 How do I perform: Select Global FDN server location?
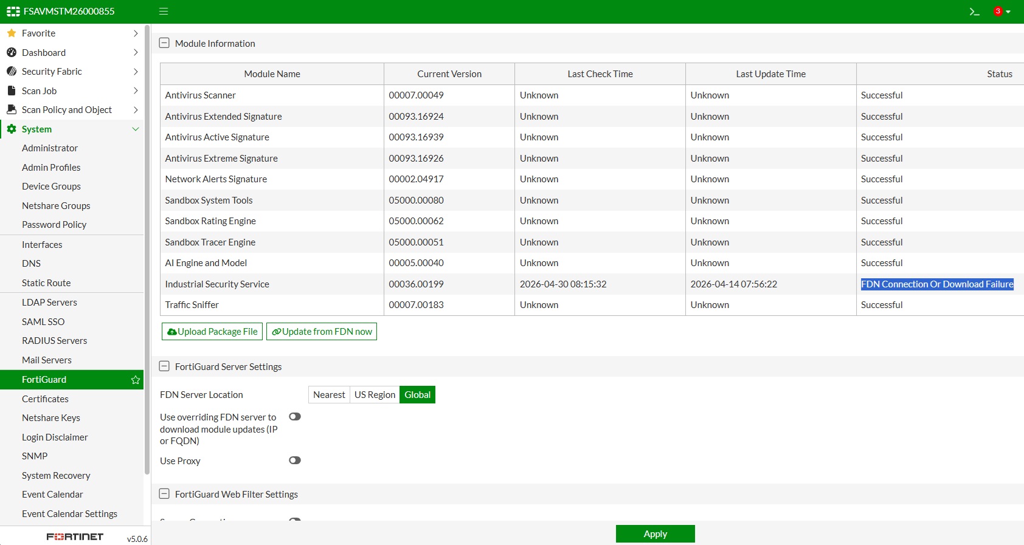point(417,395)
